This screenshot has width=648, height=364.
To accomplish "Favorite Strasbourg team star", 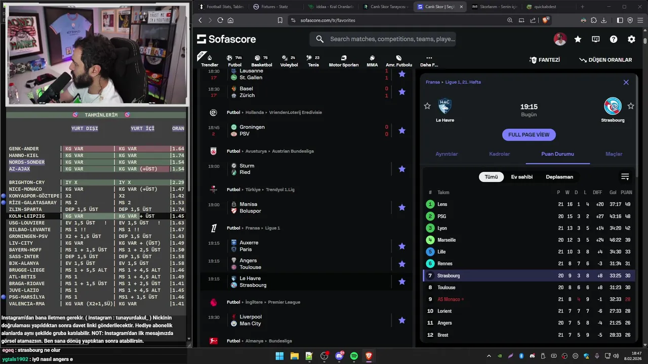I will 631,106.
